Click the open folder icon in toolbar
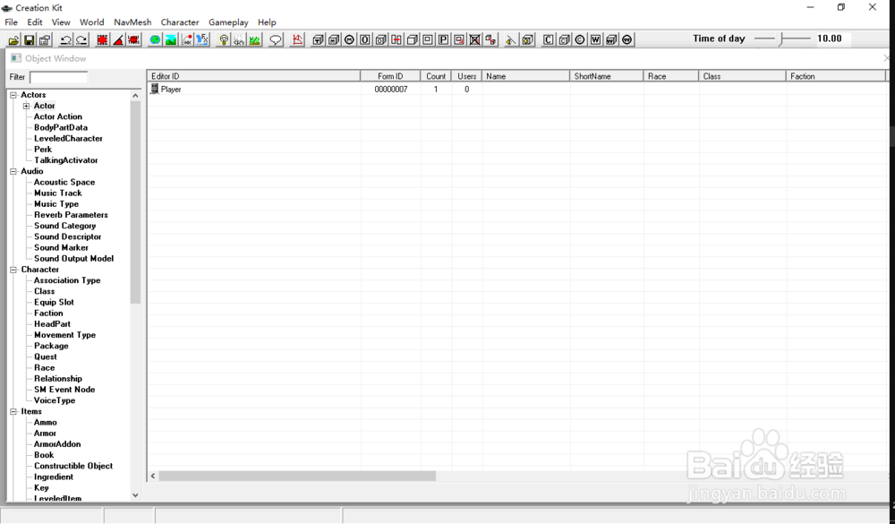 point(13,39)
